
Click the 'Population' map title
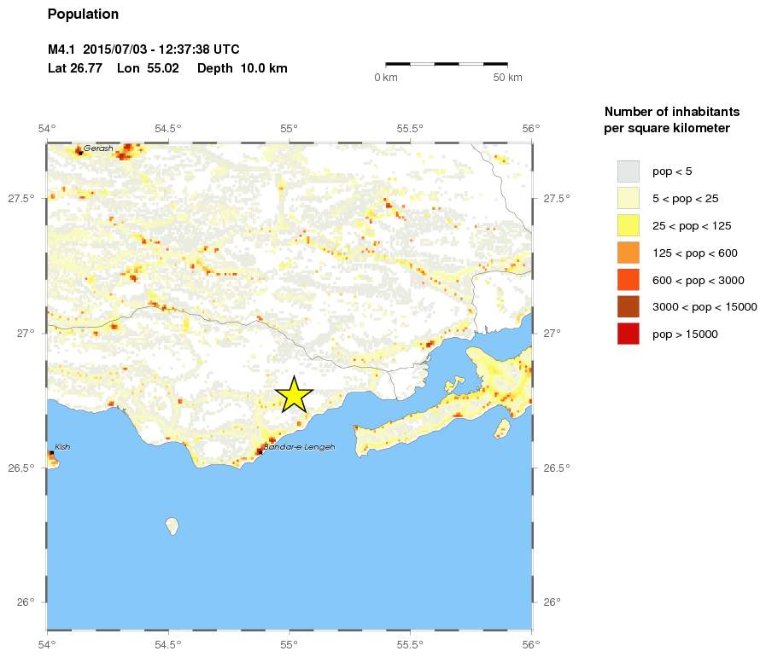[x=83, y=15]
